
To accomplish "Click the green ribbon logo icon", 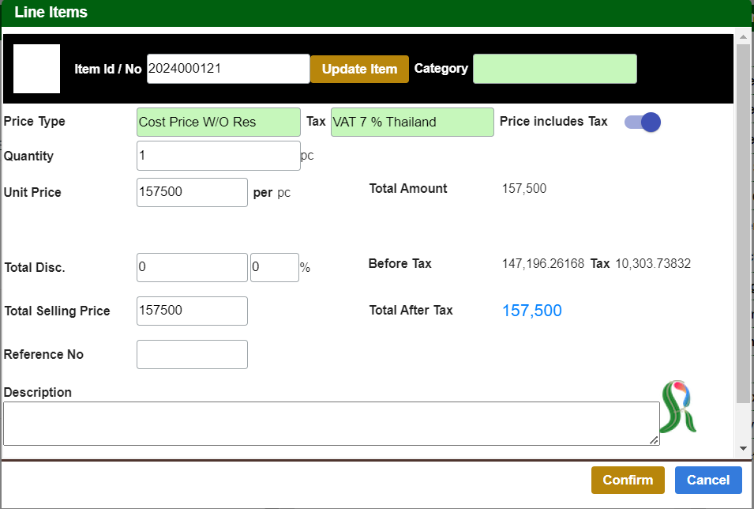I will [678, 406].
